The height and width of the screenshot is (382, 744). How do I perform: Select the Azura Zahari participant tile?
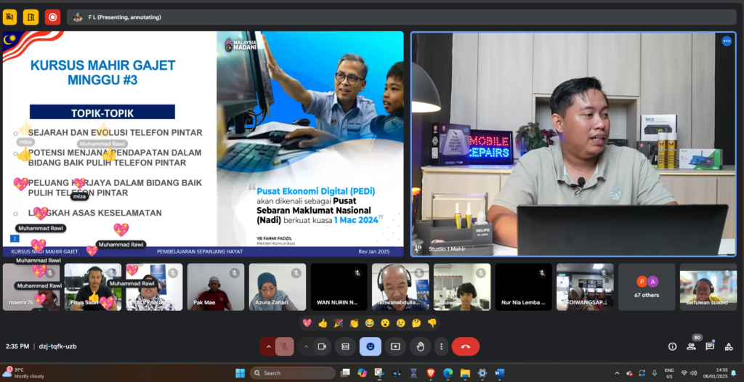coord(277,287)
